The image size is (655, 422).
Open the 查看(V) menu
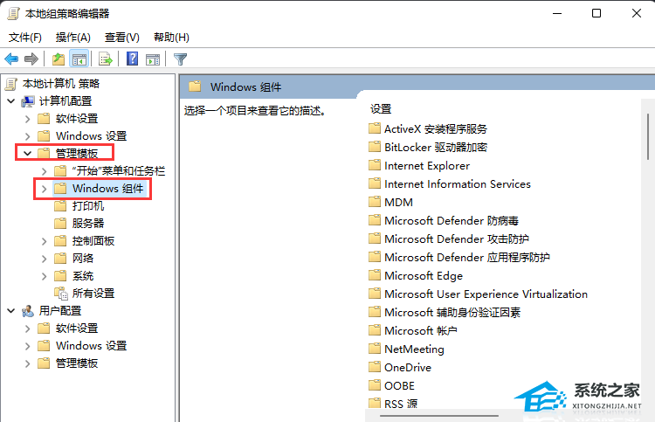point(121,38)
